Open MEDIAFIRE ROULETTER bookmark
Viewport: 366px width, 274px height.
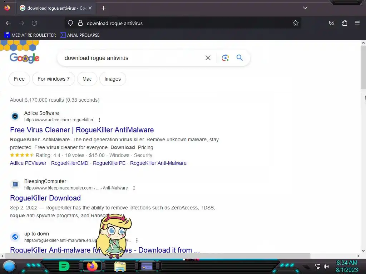(30, 35)
